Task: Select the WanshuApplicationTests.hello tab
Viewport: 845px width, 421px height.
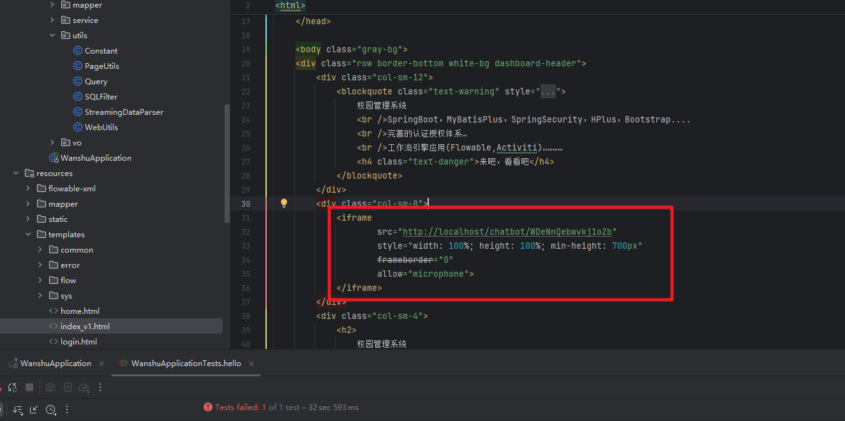Action: pyautogui.click(x=186, y=364)
